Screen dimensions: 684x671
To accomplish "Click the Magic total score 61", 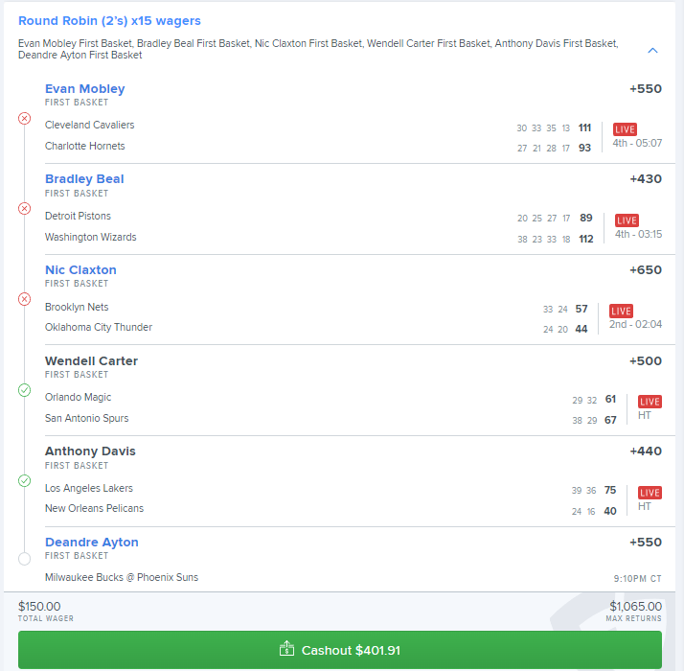I will [x=610, y=399].
